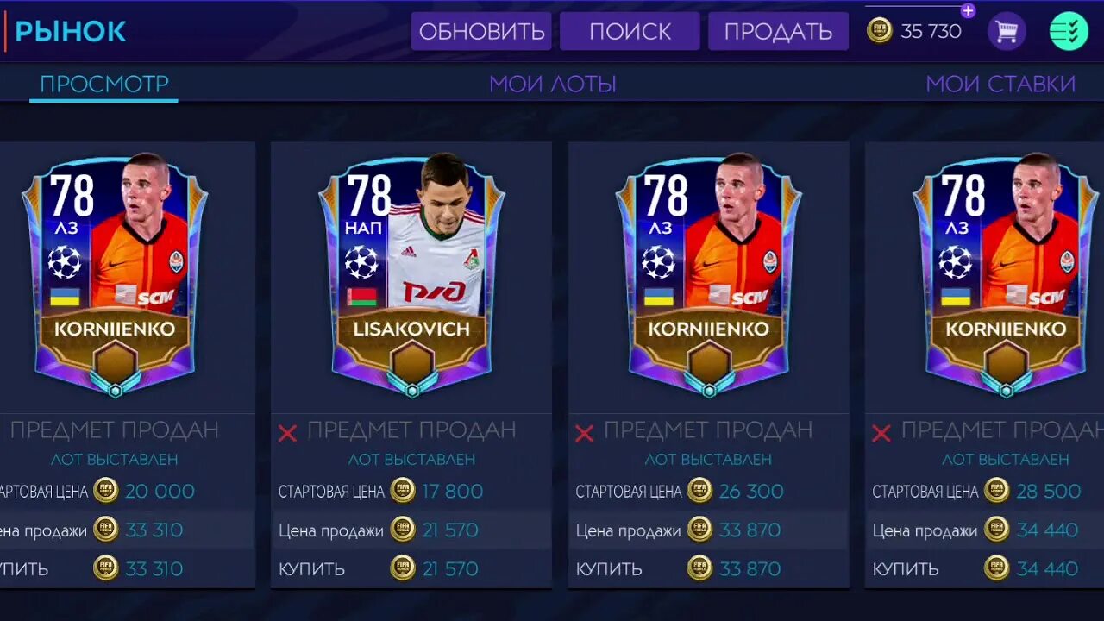This screenshot has height=621, width=1104.
Task: Select the Korniienko card priced 33 870
Action: (x=708, y=276)
